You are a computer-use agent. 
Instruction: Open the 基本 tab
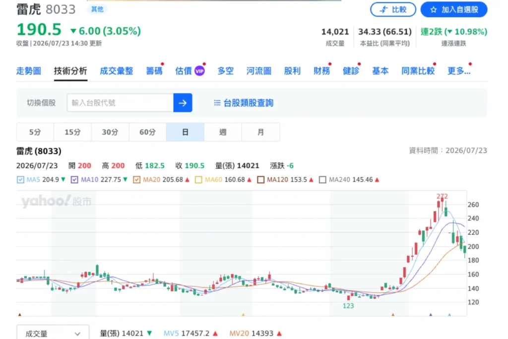(380, 70)
